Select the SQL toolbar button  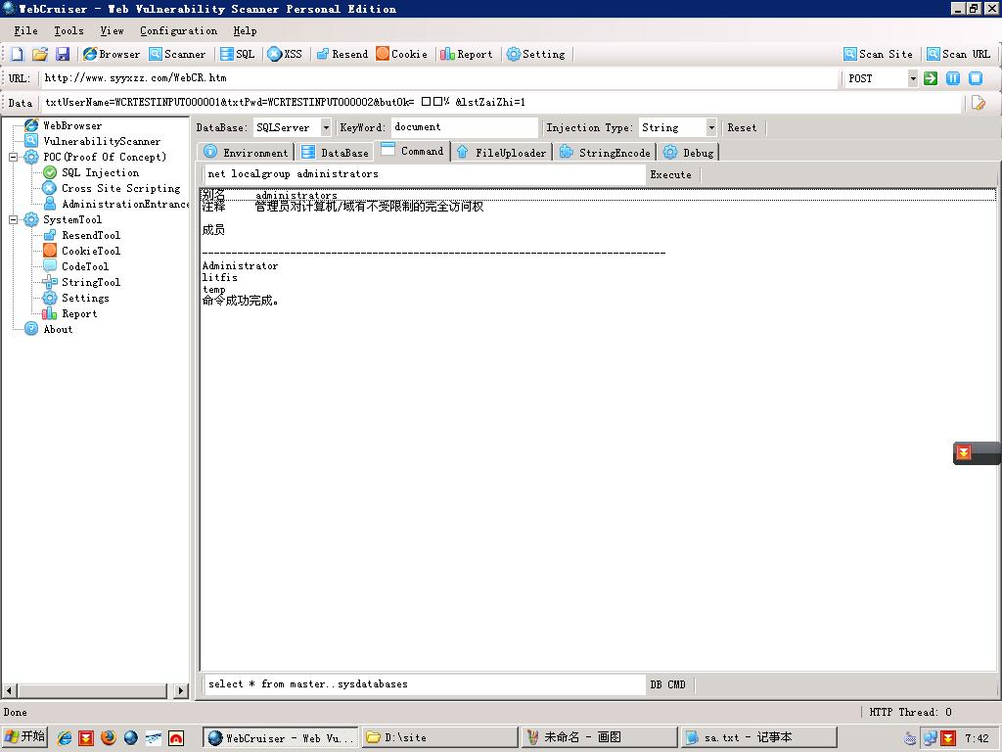(237, 55)
